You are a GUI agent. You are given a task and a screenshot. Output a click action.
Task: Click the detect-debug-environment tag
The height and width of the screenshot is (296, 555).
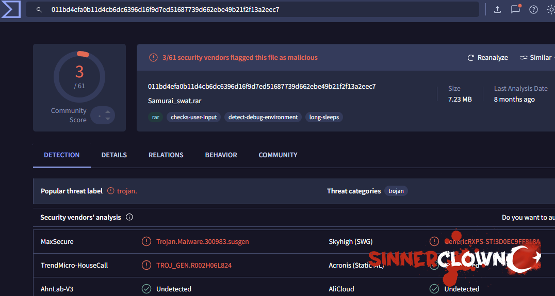[263, 117]
